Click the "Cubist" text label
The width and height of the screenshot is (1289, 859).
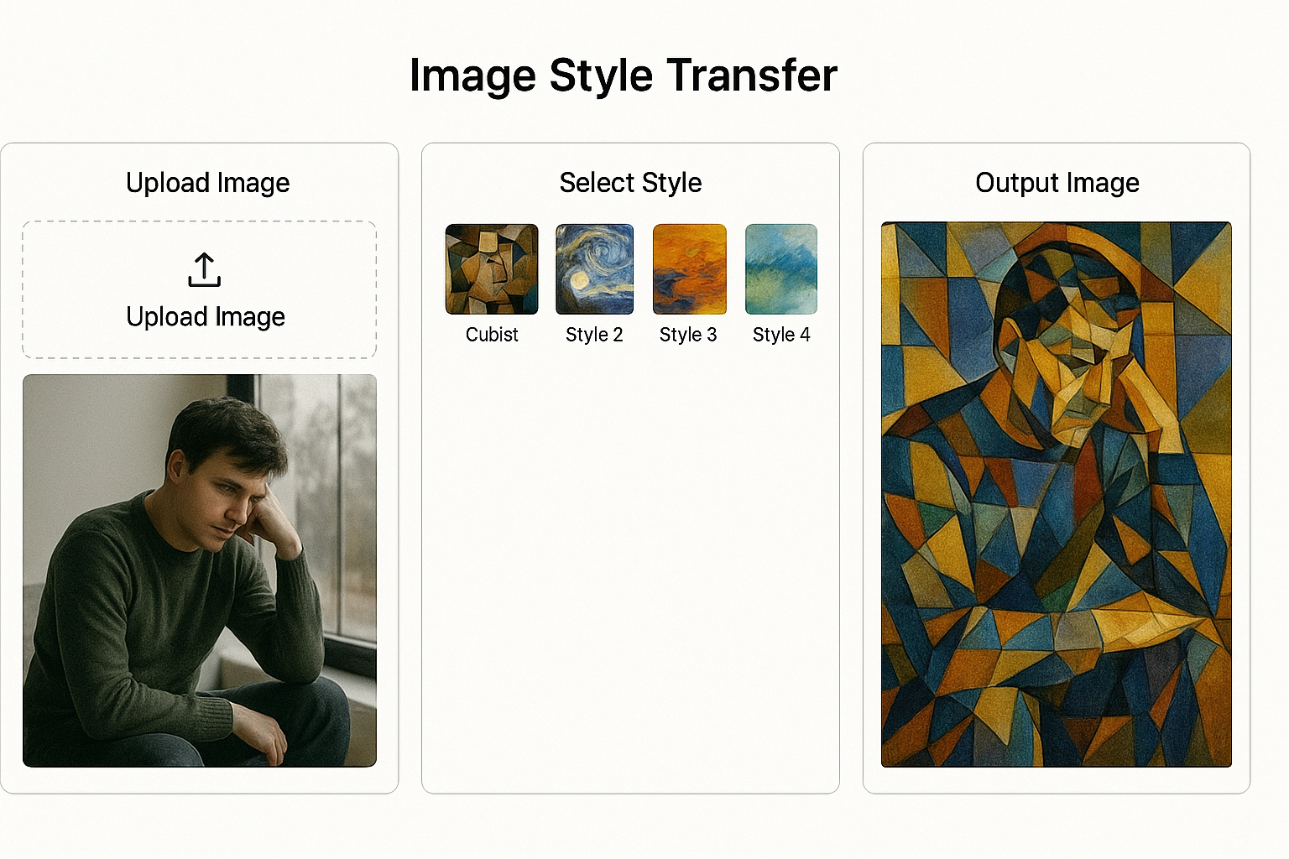[492, 335]
